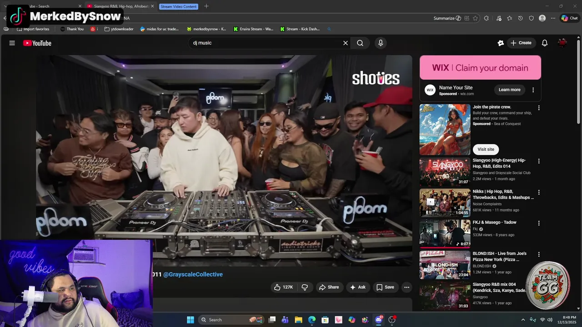The height and width of the screenshot is (327, 582).
Task: Open the 'Stream - Kick Dash...' bookmark
Action: 300,29
